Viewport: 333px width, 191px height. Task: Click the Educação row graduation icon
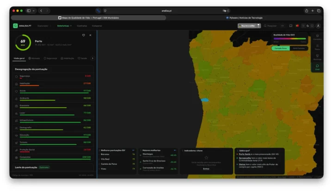[x=16, y=136]
